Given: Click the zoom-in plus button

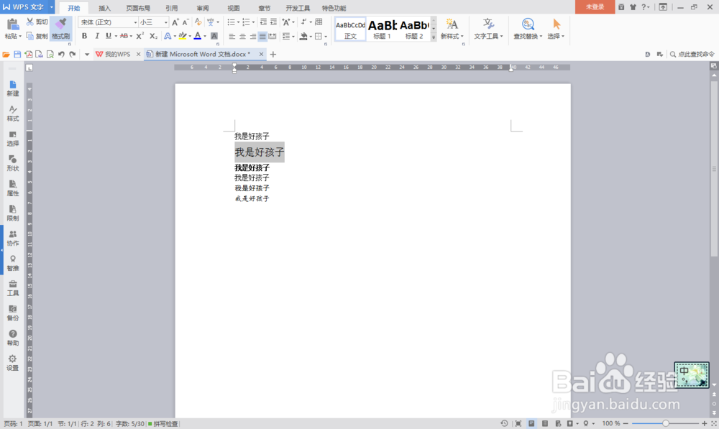Looking at the screenshot, I should coord(705,423).
